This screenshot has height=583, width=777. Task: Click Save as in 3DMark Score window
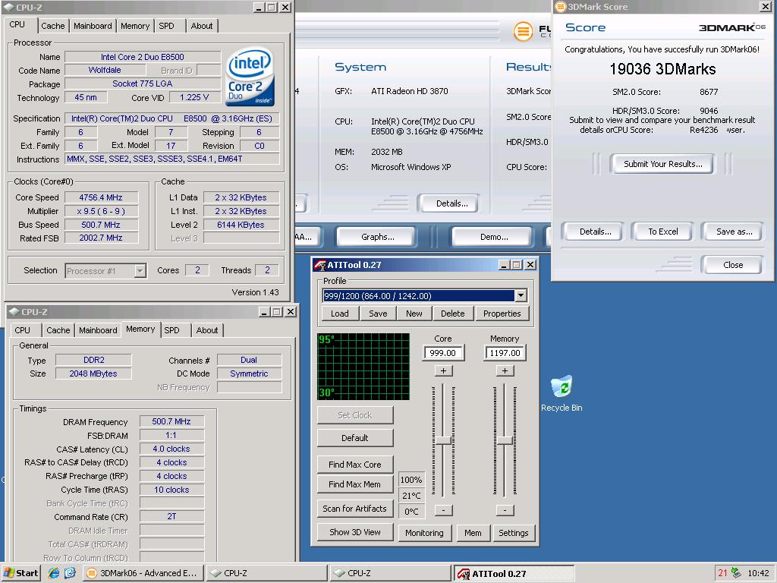pyautogui.click(x=734, y=232)
